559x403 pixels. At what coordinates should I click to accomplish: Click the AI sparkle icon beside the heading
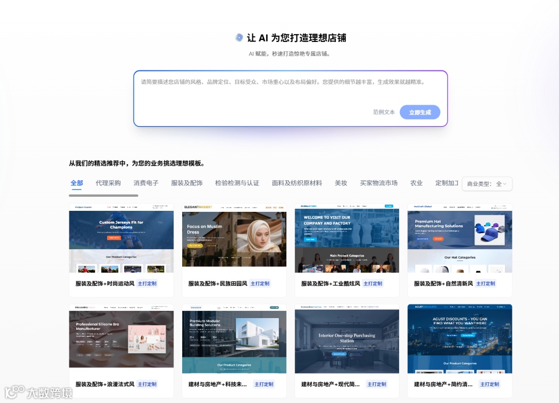(239, 37)
